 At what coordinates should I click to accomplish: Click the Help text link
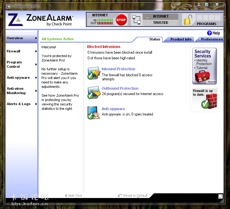click(x=216, y=33)
